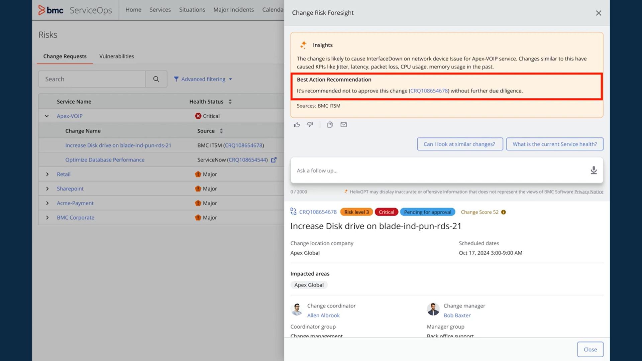Click the email insights envelope icon
This screenshot has height=361, width=642.
(343, 125)
